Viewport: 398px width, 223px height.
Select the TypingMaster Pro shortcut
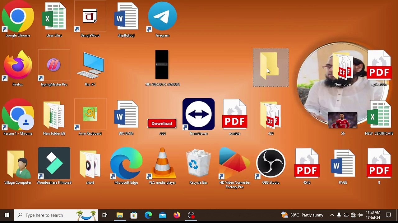pos(54,68)
